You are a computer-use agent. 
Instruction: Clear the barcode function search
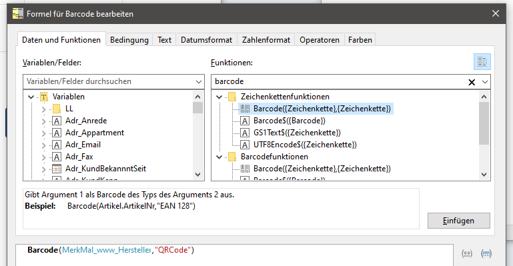click(472, 82)
